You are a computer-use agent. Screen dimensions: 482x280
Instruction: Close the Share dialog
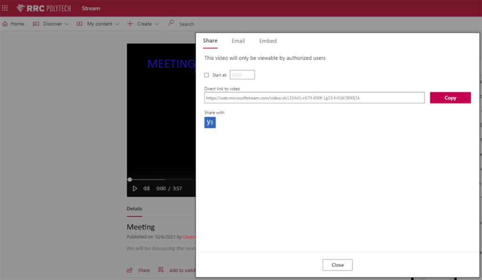337,264
